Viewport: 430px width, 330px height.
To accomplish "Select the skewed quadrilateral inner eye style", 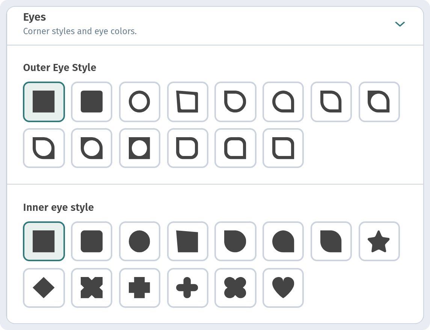I will (187, 241).
